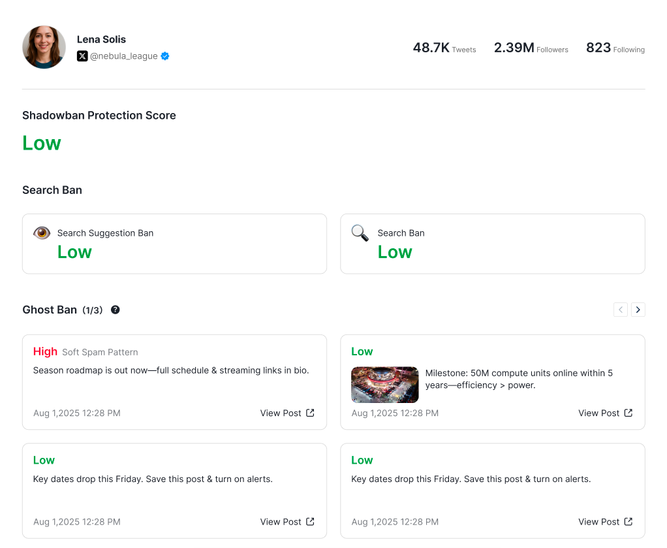Screen dimensions: 667x548
Task: Open Lena Solis profile avatar
Action: (x=44, y=47)
